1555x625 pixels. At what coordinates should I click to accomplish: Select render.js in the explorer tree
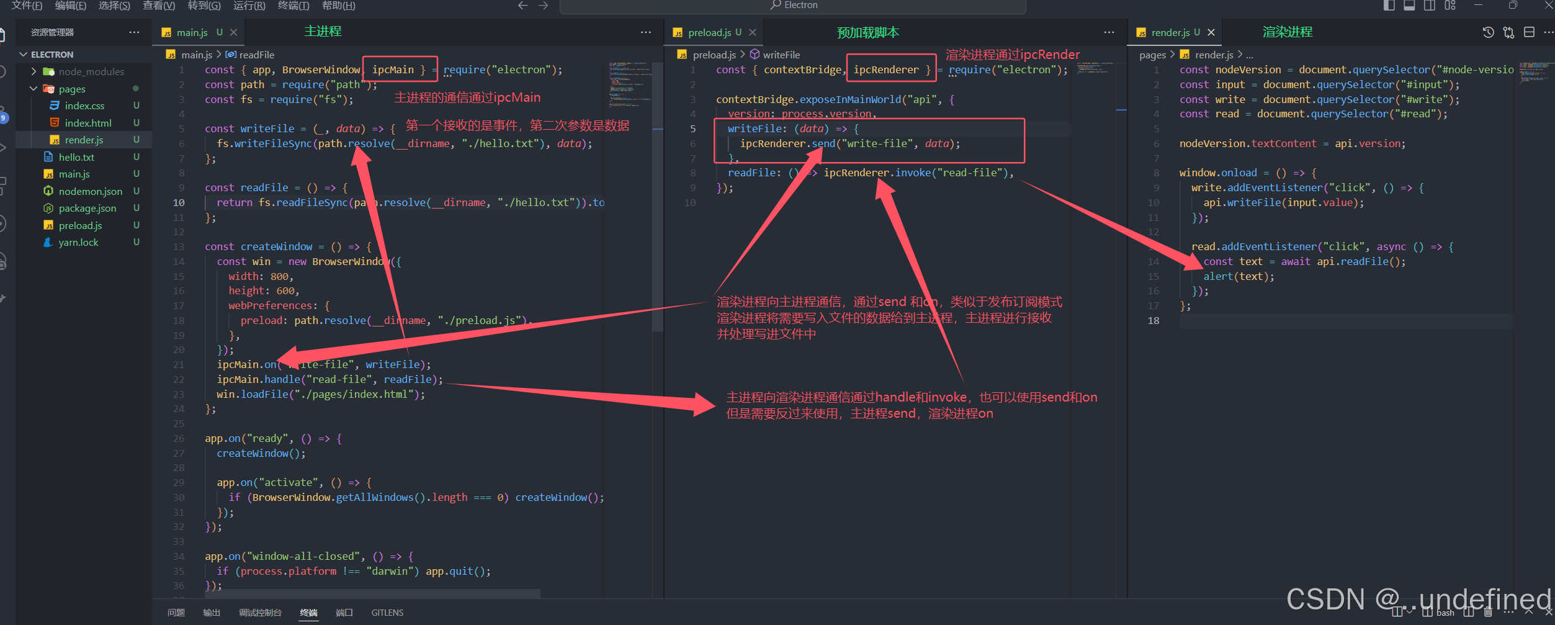tap(84, 140)
